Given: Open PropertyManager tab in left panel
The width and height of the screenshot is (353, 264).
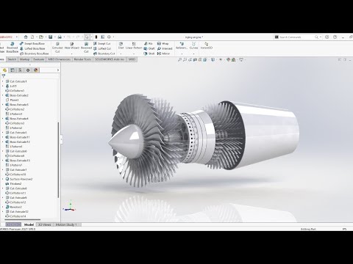Looking at the screenshot, I should [x=13, y=70].
